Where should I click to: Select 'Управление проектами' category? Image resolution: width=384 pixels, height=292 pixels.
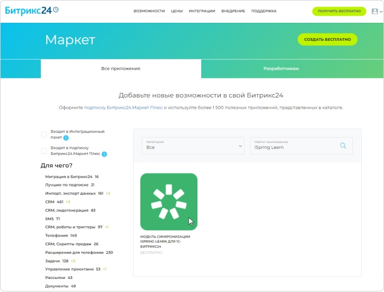[x=76, y=269]
